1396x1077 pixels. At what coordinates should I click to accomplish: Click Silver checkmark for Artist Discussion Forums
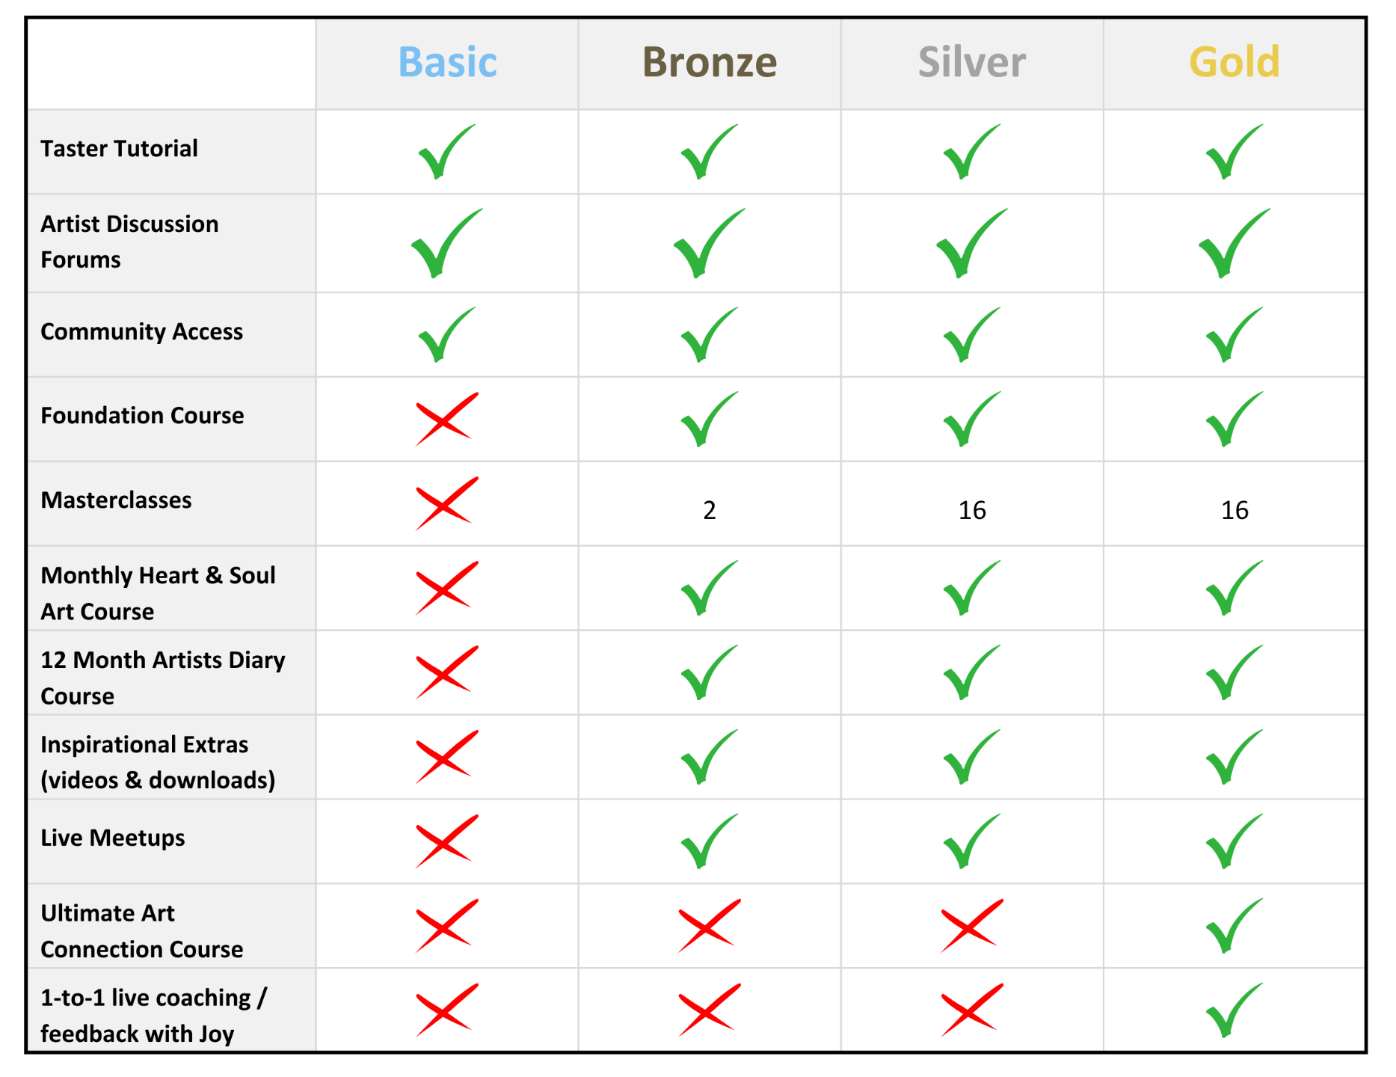972,243
